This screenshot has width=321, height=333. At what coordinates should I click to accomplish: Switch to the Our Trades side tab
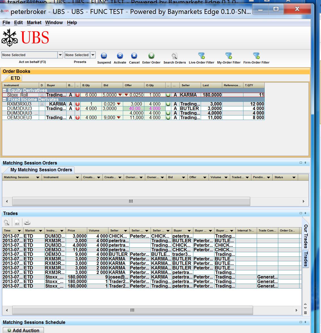(x=305, y=236)
